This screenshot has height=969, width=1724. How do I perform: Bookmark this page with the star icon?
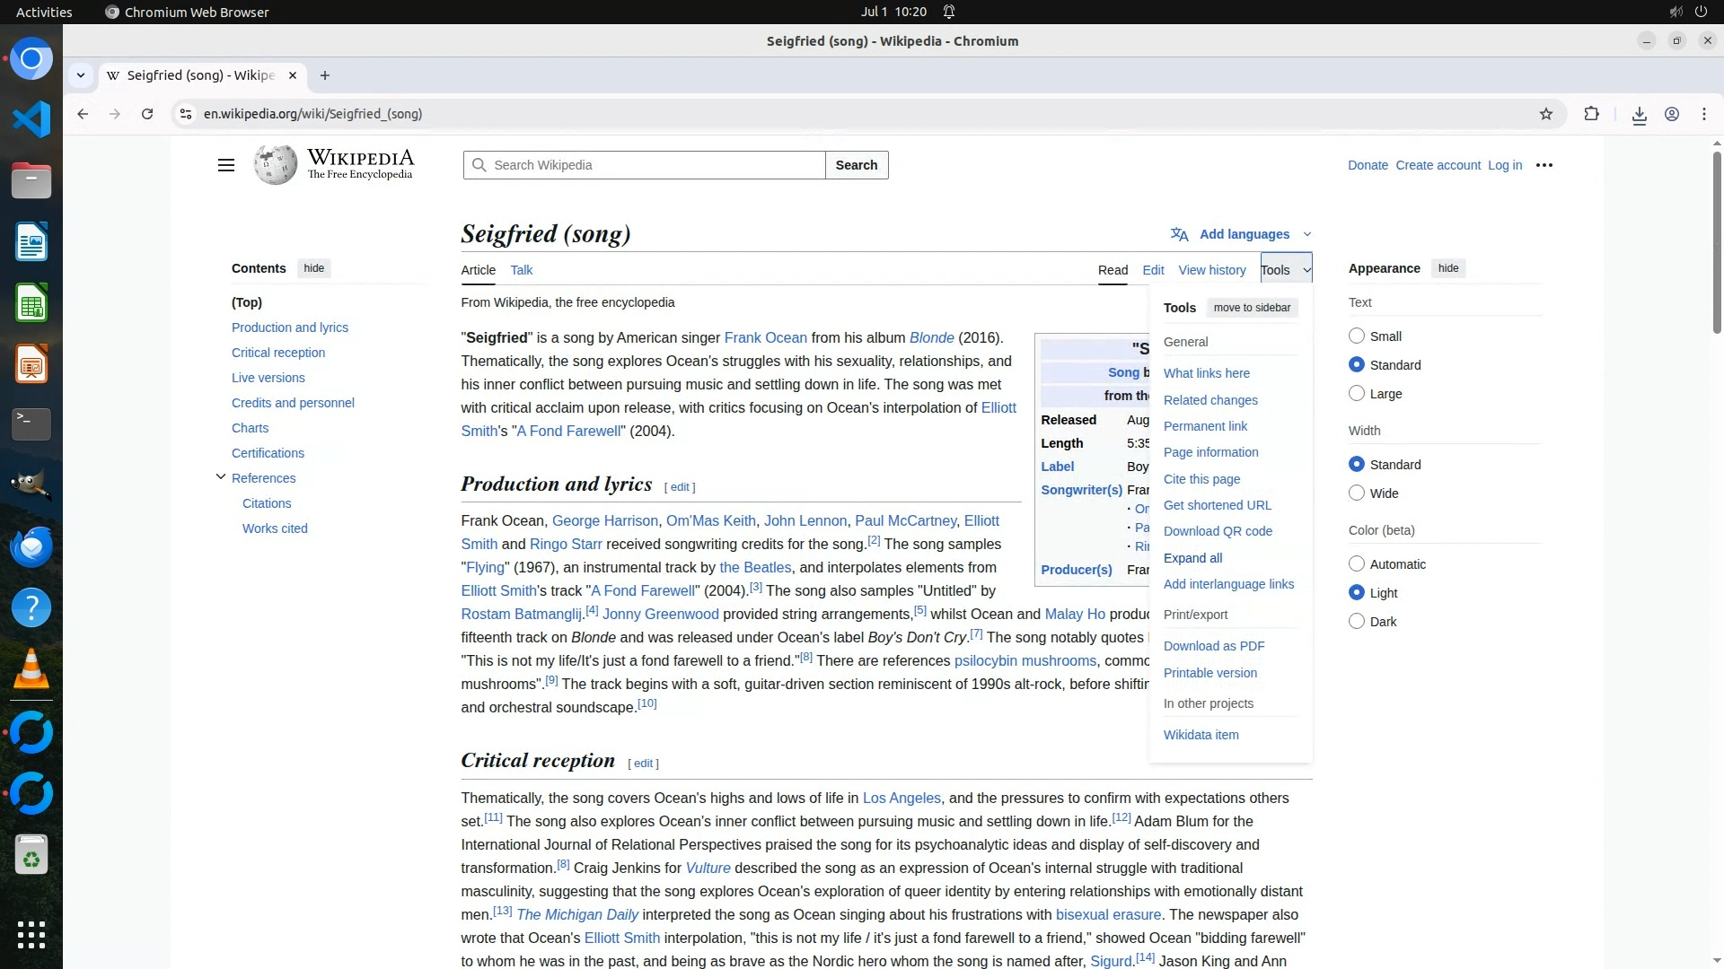[x=1545, y=114]
